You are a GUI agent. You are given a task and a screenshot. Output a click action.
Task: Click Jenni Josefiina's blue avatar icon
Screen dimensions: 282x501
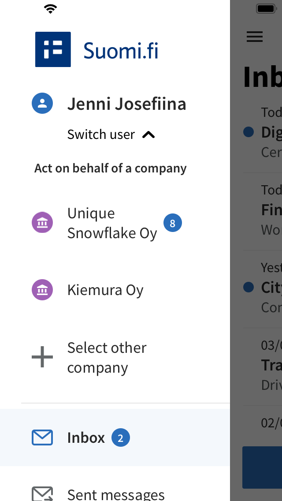click(x=42, y=103)
